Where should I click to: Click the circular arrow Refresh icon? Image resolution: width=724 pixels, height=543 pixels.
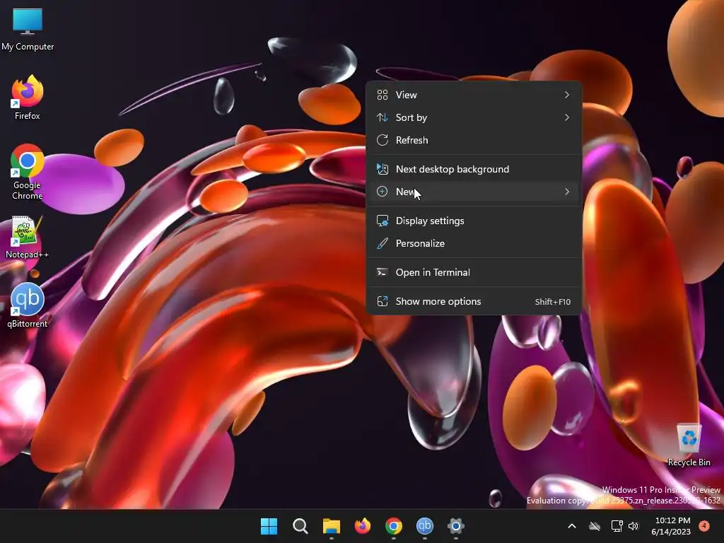(383, 140)
